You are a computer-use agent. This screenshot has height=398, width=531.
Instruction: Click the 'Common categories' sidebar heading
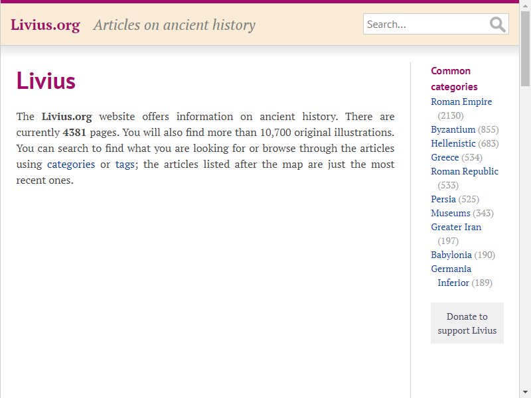coord(454,79)
